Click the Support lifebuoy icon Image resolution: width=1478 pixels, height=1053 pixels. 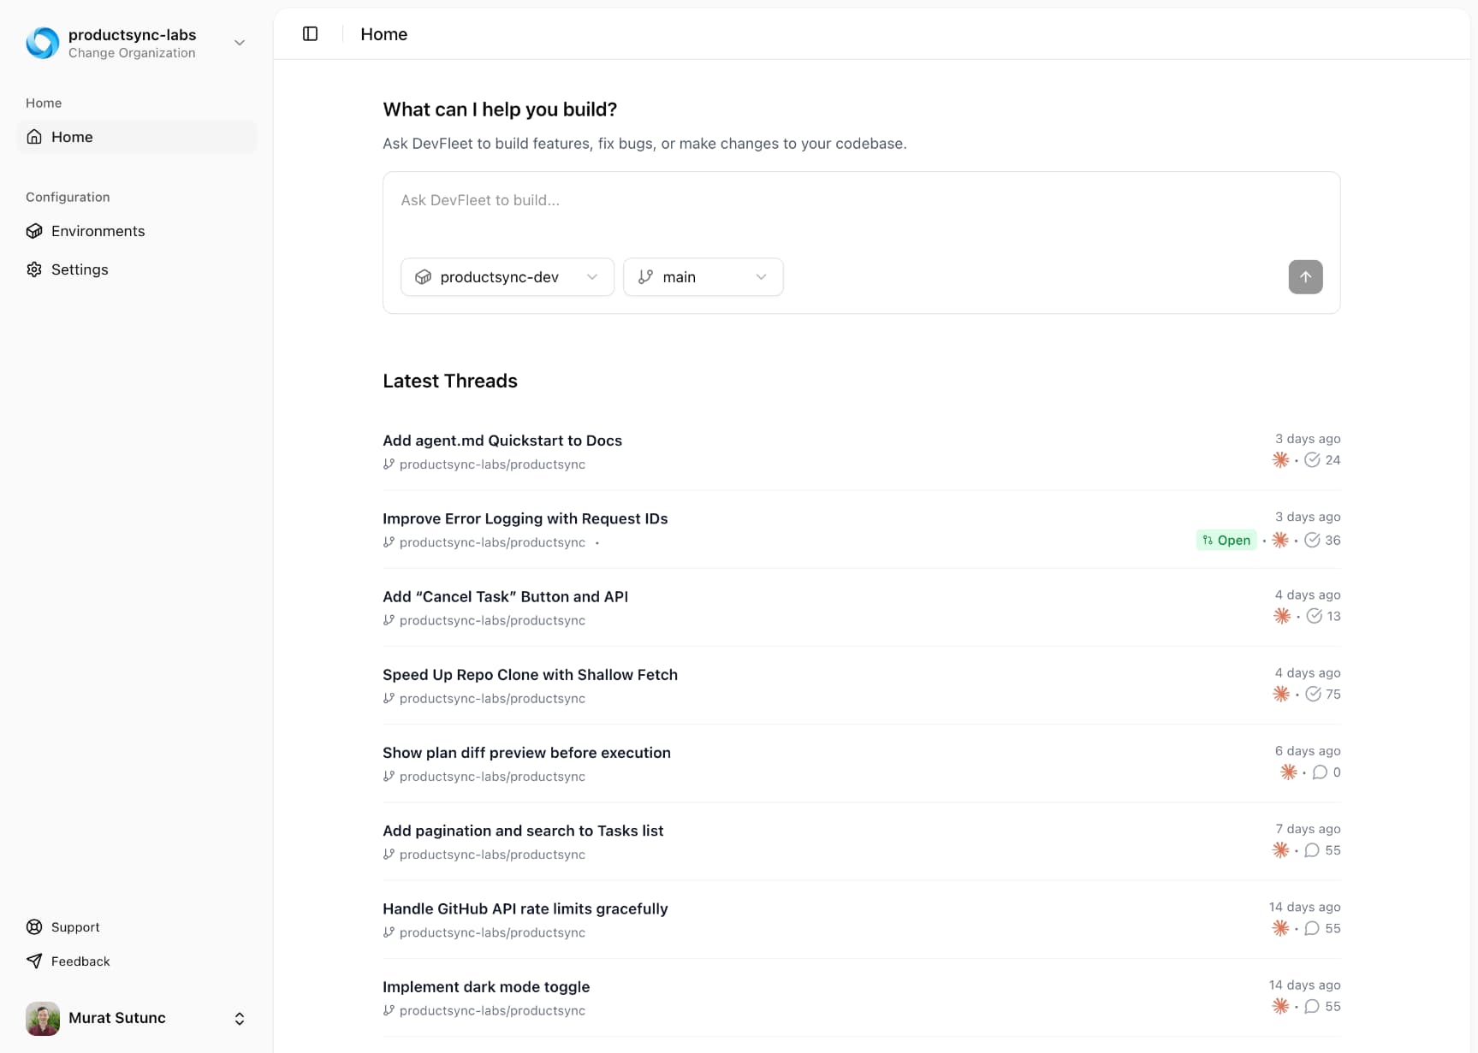34,927
